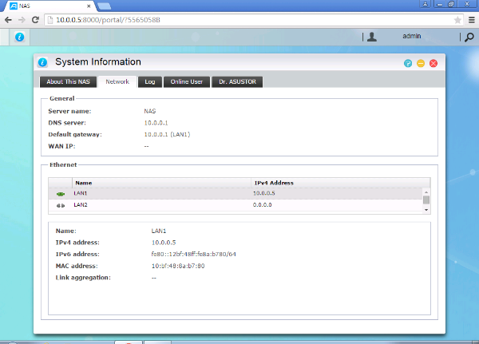Click the grey LAN2 disconnected status icon
479x344 pixels.
coord(61,206)
